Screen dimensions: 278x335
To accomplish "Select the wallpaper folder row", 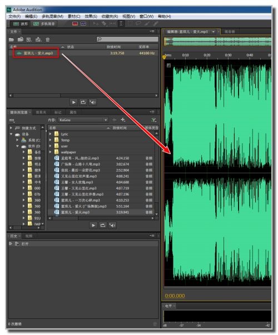I will click(x=102, y=152).
